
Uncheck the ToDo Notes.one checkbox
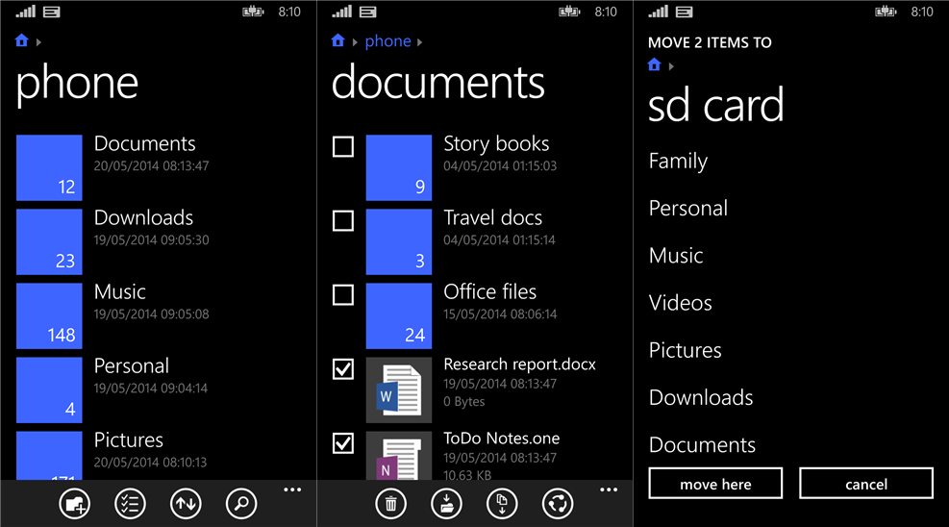click(343, 443)
